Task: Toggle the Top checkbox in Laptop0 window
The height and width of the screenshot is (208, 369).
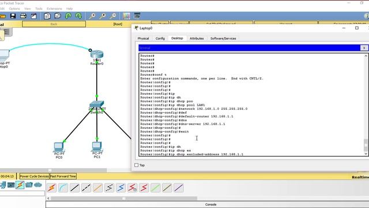Action: tap(136, 165)
